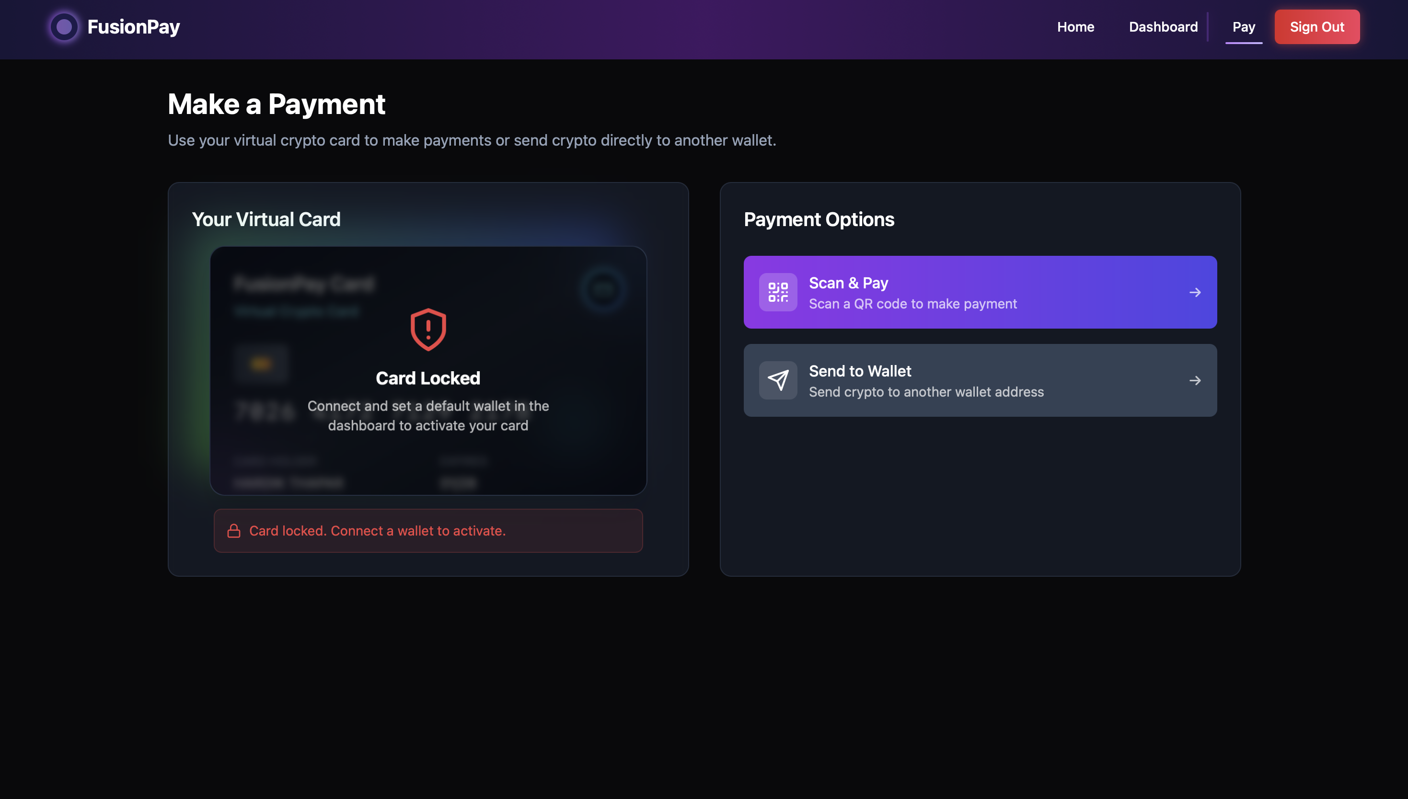Screen dimensions: 1408x799
Task: Click the red shield alert icon
Action: [428, 329]
